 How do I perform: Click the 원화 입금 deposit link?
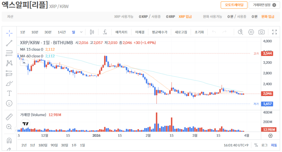click(x=268, y=17)
